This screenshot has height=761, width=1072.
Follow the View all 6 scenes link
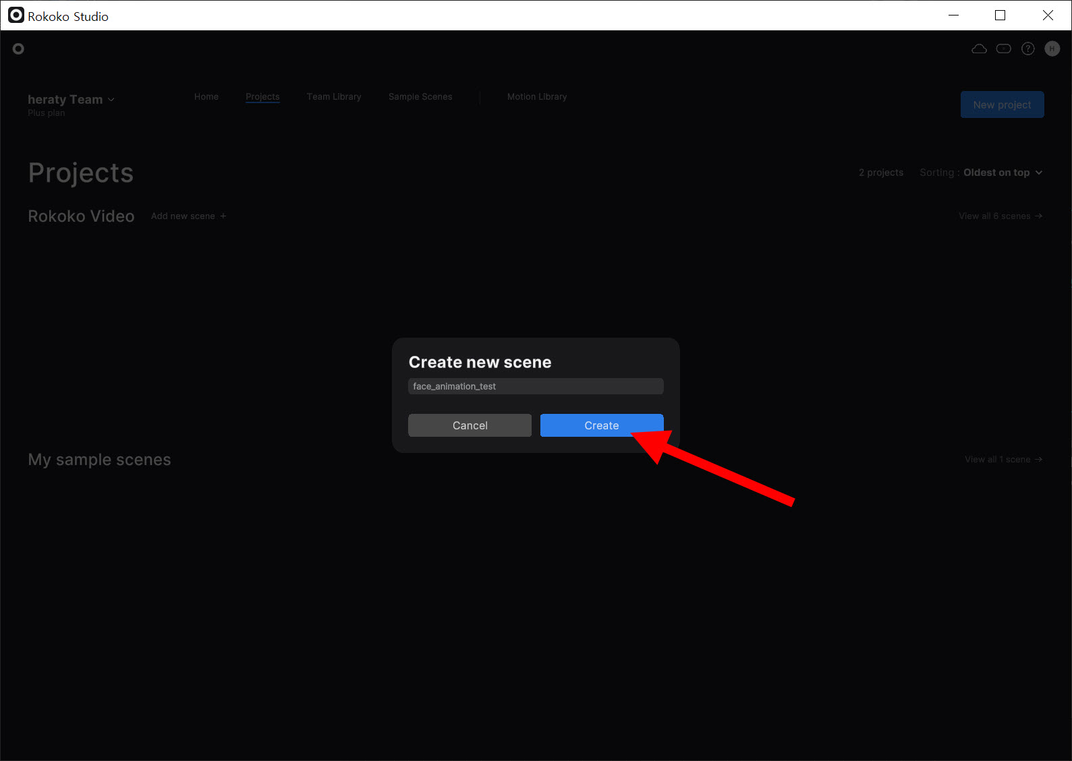pyautogui.click(x=1000, y=216)
